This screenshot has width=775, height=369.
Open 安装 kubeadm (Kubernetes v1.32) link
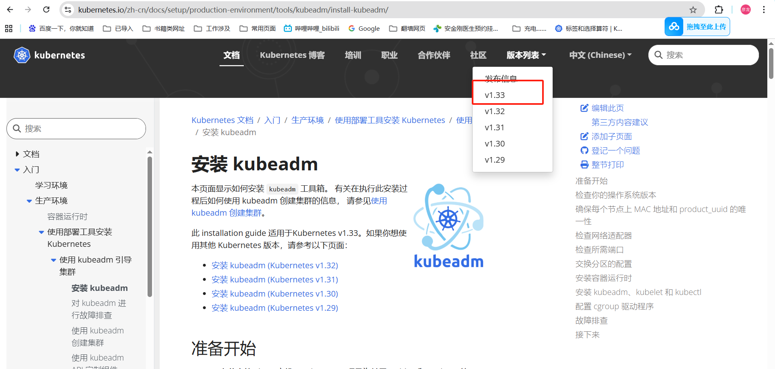coord(275,265)
